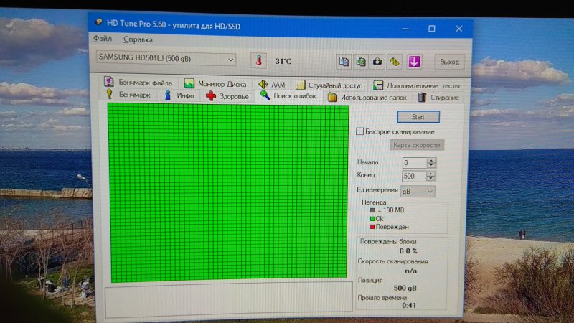
Task: Click the purple download arrow icon
Action: point(414,62)
